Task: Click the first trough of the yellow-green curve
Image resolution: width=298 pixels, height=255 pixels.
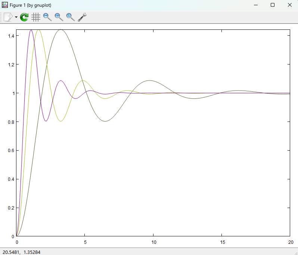Action: pyautogui.click(x=60, y=121)
